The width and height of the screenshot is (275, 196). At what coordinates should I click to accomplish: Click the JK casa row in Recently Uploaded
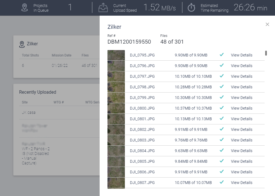(x=59, y=112)
